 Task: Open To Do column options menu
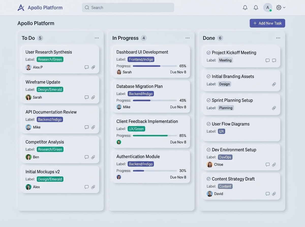pos(97,38)
